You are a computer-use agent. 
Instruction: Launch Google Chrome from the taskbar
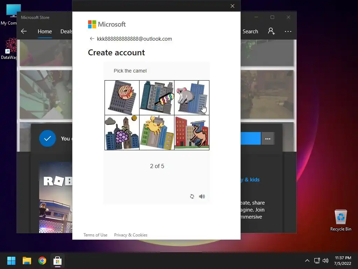[x=42, y=261]
